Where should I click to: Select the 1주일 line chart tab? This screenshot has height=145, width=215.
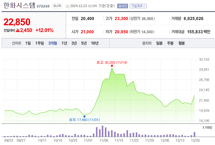tap(39, 43)
